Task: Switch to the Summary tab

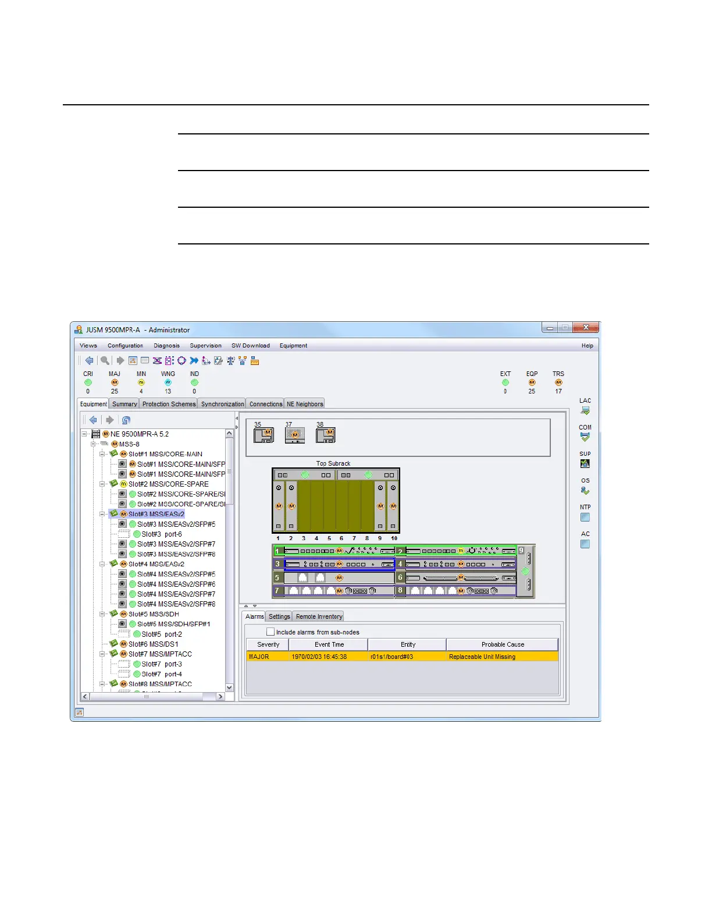Action: (124, 403)
